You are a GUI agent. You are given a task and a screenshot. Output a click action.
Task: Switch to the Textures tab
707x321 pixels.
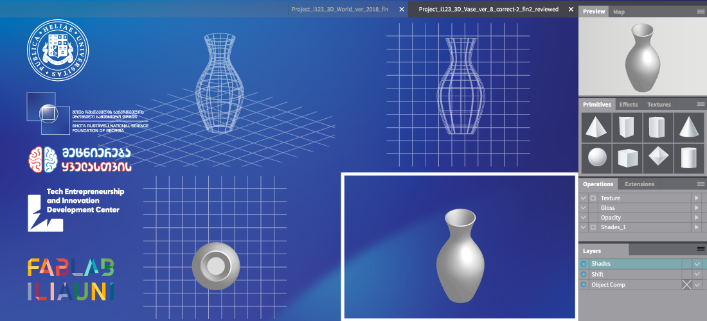pos(659,105)
